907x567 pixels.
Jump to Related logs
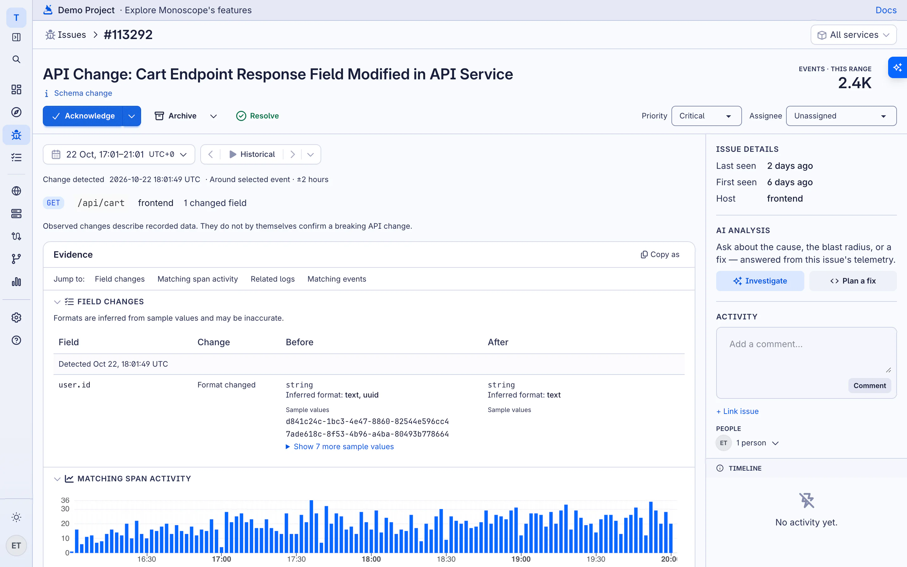tap(272, 279)
